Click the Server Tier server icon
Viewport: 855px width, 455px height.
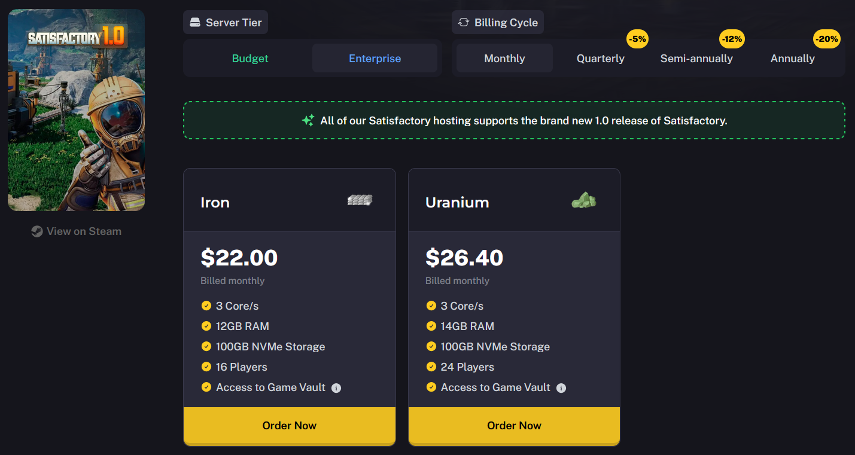(194, 23)
